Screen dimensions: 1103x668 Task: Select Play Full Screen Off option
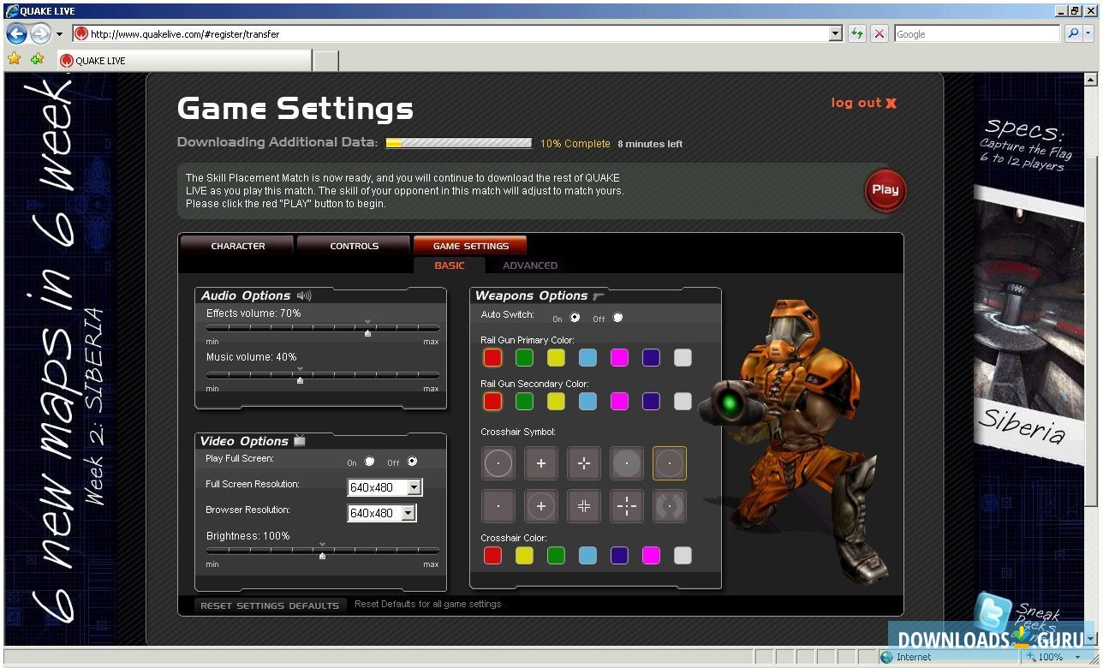point(412,462)
